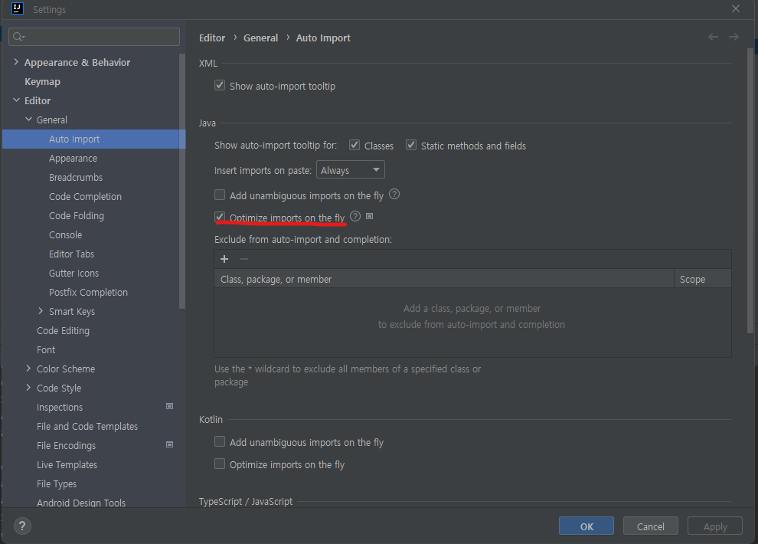Navigate back with the left arrow icon
This screenshot has width=758, height=544.
tap(713, 37)
